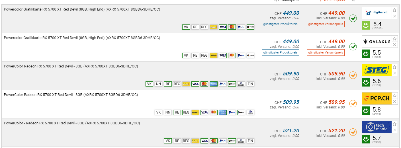Image resolution: width=401 pixels, height=148 pixels.
Task: Star the STEG shop offer
Action: 394,67
